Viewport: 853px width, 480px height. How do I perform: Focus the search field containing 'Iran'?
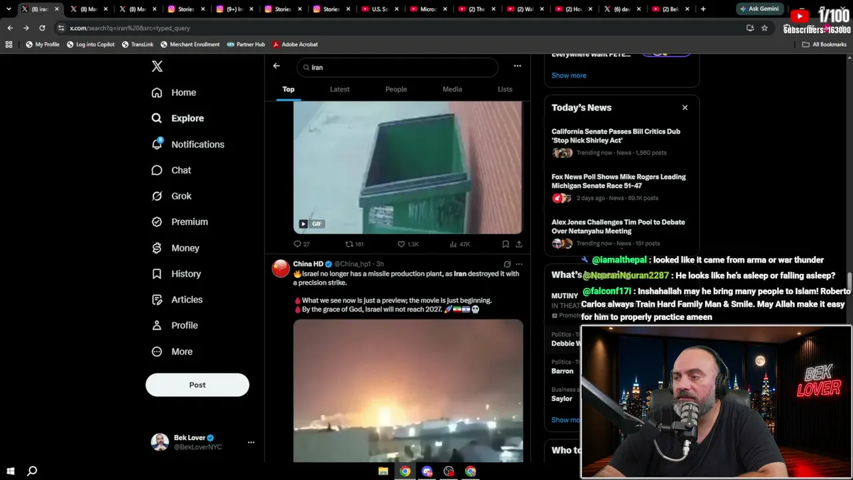397,67
